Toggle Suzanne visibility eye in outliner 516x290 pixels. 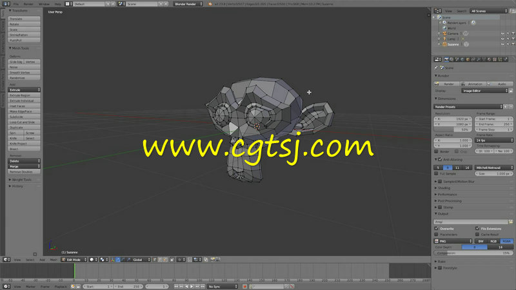pos(502,44)
